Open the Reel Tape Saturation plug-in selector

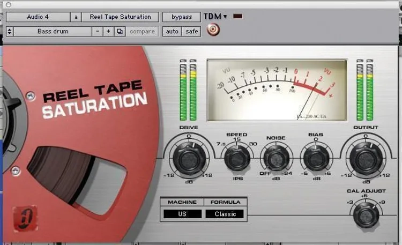(120, 17)
